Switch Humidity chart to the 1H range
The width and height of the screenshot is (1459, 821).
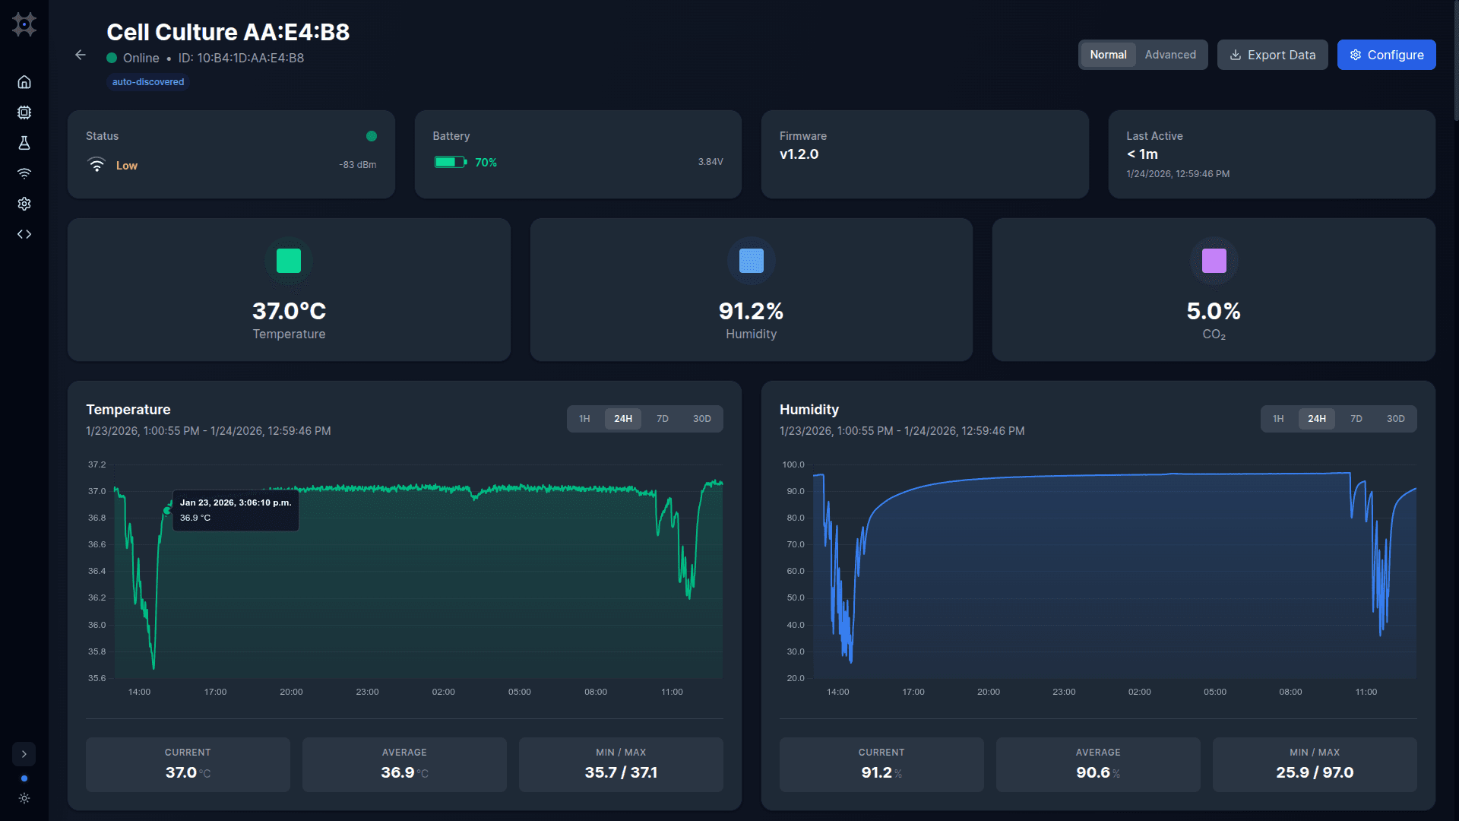pos(1279,418)
